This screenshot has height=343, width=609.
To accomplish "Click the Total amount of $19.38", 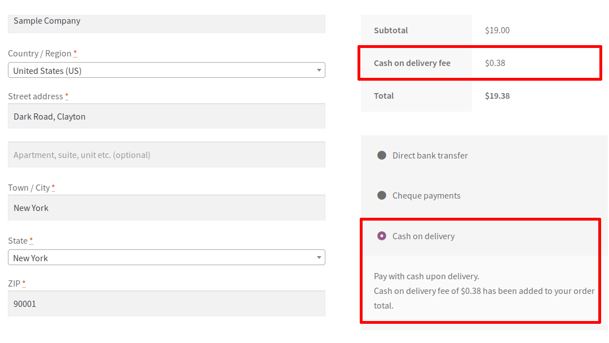I will click(x=497, y=95).
